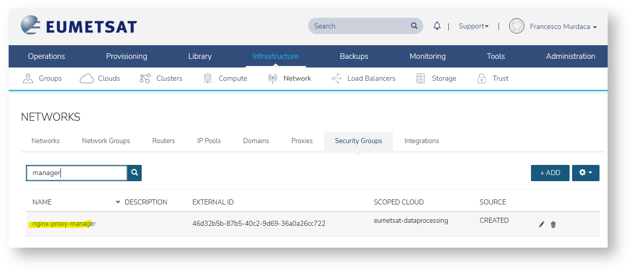Go to Load Balancers section

[363, 78]
